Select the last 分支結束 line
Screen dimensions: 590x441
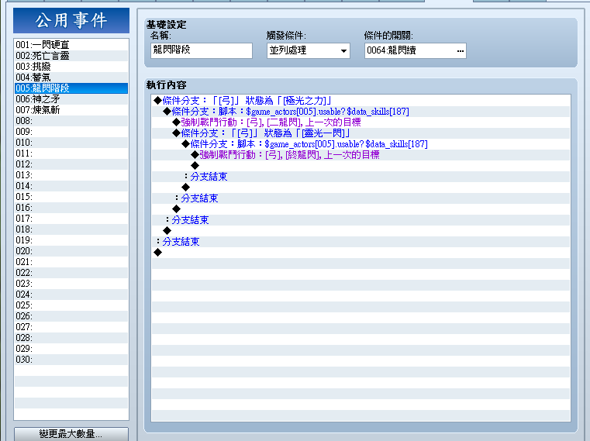(361, 242)
